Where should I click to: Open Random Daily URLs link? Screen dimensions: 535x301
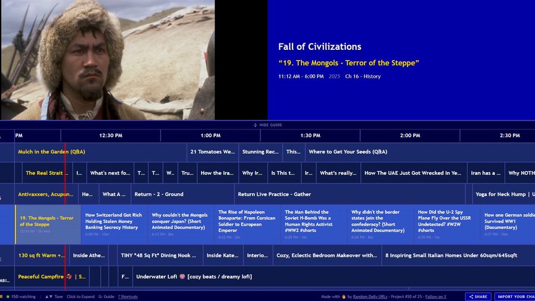tap(370, 297)
